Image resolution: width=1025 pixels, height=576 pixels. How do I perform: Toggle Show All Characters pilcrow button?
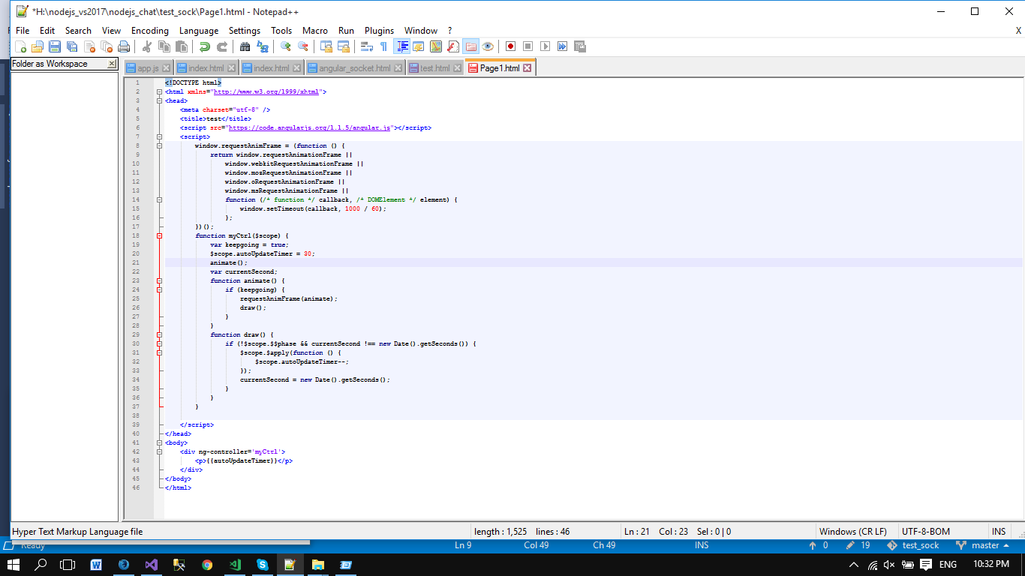[x=383, y=46]
